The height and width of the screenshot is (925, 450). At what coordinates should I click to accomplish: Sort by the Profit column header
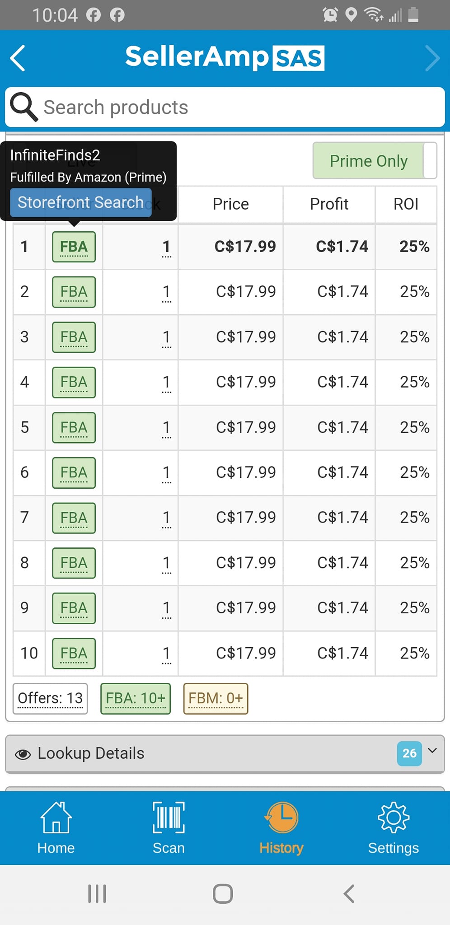click(x=329, y=204)
